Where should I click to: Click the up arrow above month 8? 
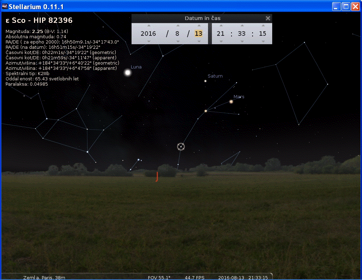point(177,26)
